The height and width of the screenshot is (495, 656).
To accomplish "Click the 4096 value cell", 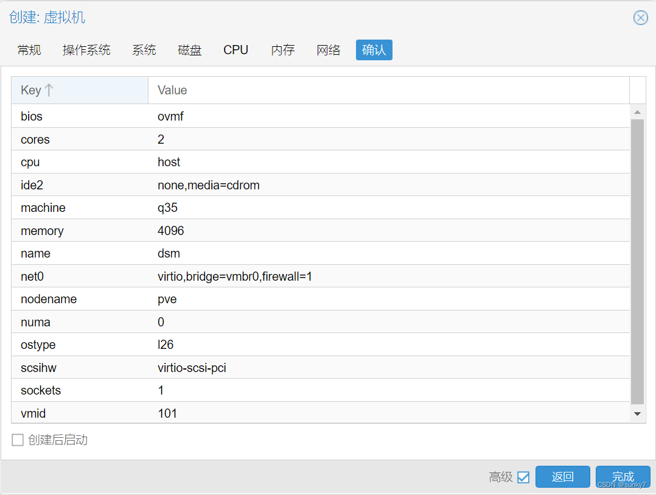I will [170, 231].
